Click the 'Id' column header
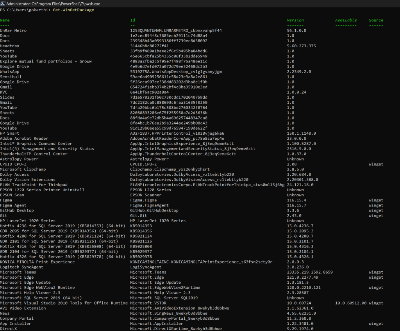400x331 pixels. click(133, 20)
